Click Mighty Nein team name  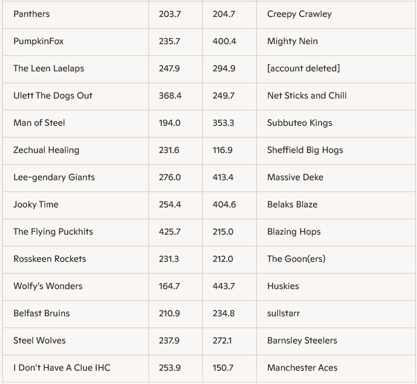click(x=293, y=41)
